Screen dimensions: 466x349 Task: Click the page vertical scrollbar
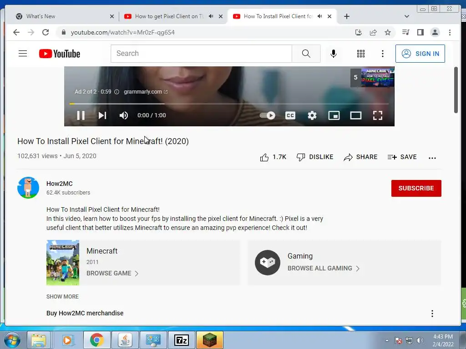[x=456, y=90]
